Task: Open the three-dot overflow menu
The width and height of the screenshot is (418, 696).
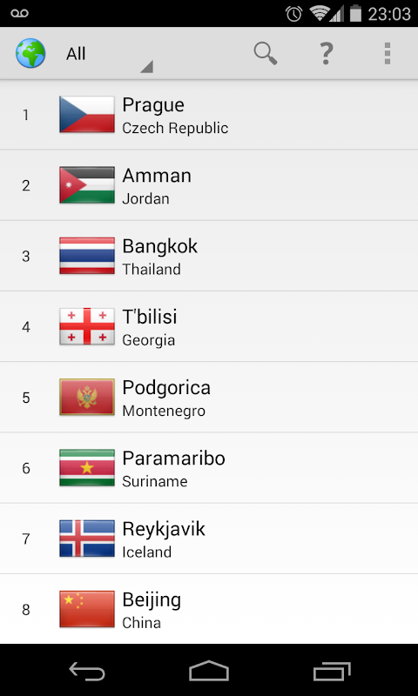Action: (388, 54)
